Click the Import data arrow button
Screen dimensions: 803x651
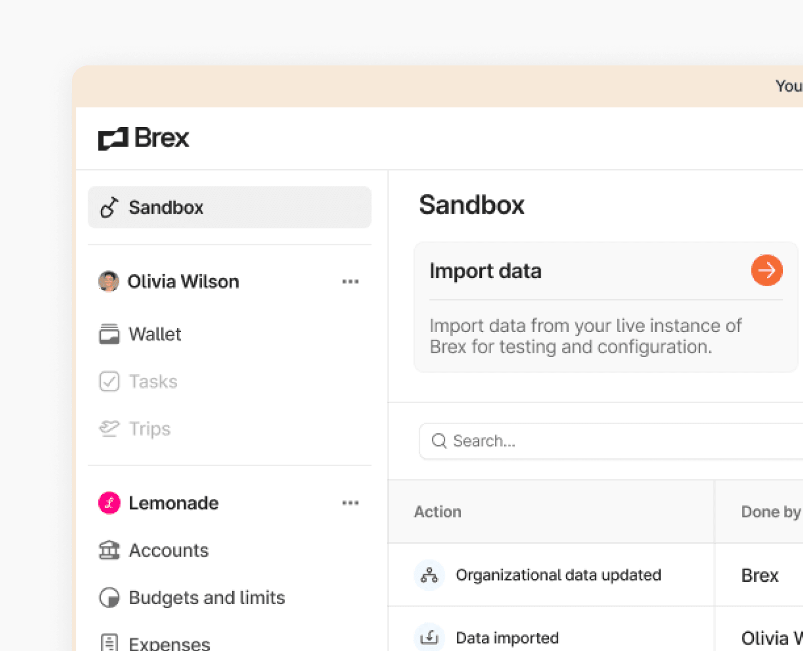click(766, 270)
